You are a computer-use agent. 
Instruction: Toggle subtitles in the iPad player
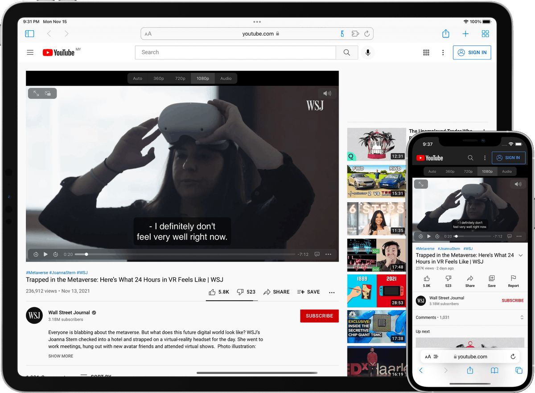(317, 254)
